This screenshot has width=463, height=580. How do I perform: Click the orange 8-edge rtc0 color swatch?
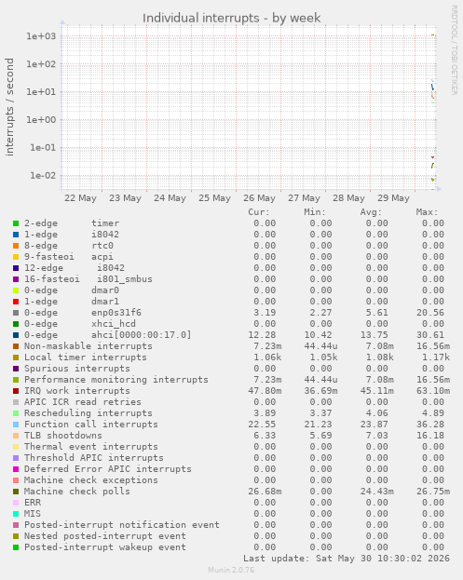coord(16,246)
